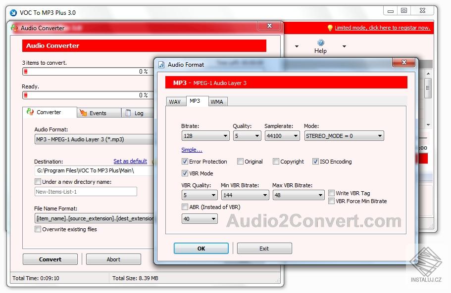Open the dropdown arrow right of Help
This screenshot has width=451, height=293.
tap(344, 46)
